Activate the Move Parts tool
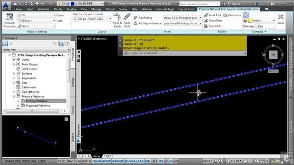 pos(213,21)
